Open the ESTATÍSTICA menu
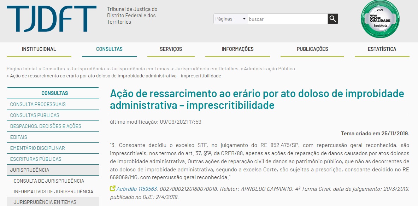The width and height of the screenshot is (418, 206). pyautogui.click(x=382, y=49)
